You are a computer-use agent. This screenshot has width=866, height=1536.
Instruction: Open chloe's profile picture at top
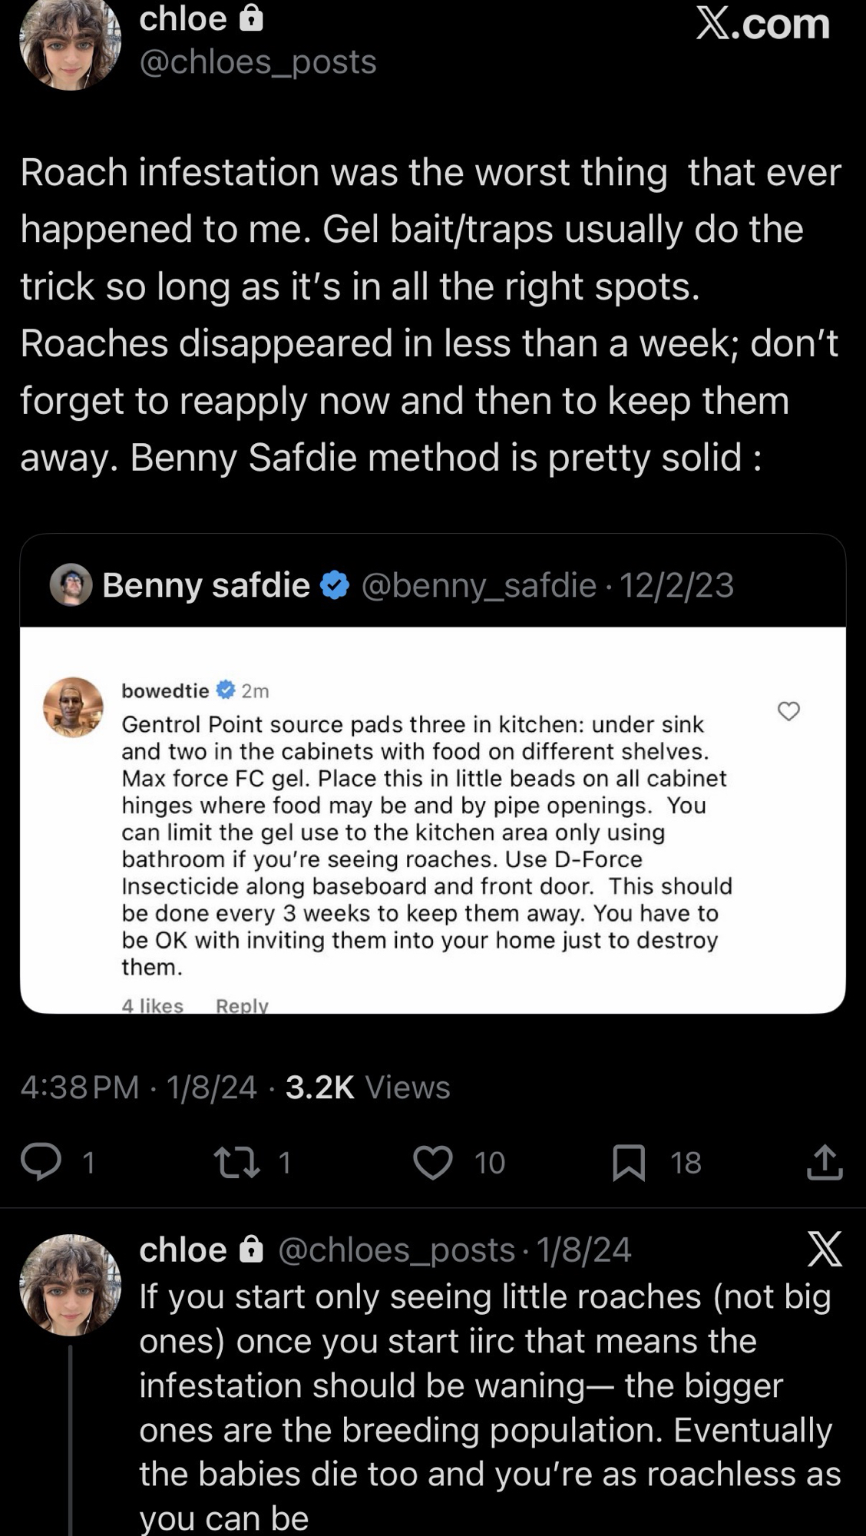[70, 43]
